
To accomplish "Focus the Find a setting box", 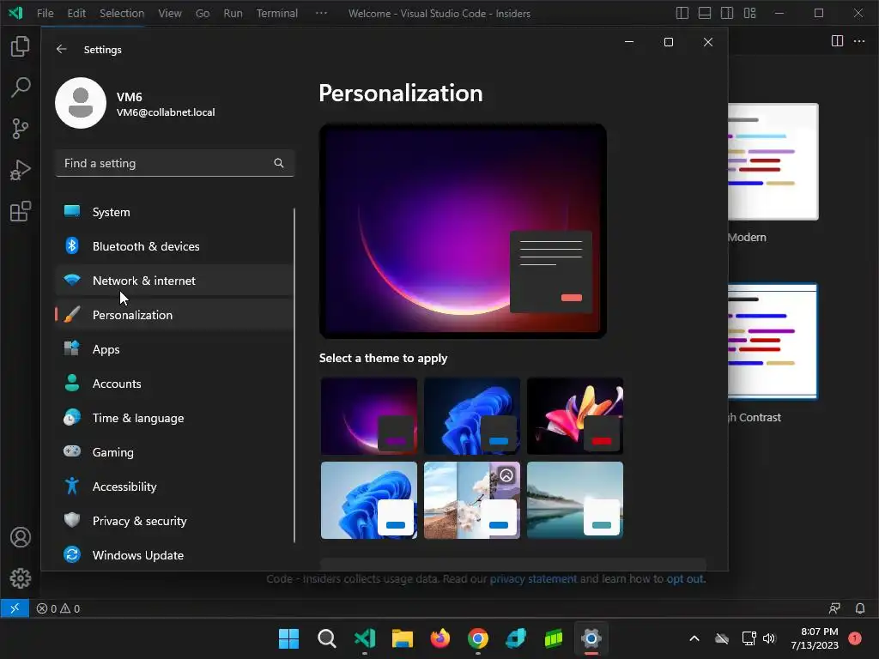I will coord(174,163).
